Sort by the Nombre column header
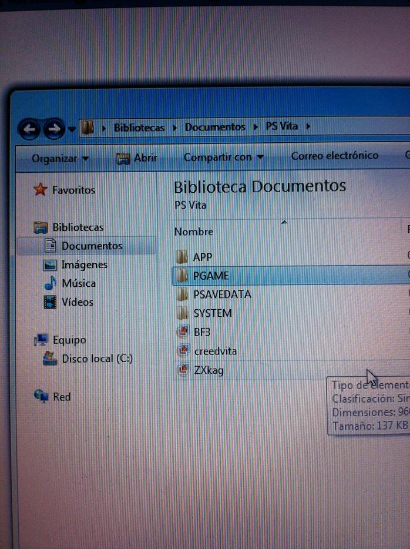Image resolution: width=410 pixels, height=549 pixels. coord(193,232)
